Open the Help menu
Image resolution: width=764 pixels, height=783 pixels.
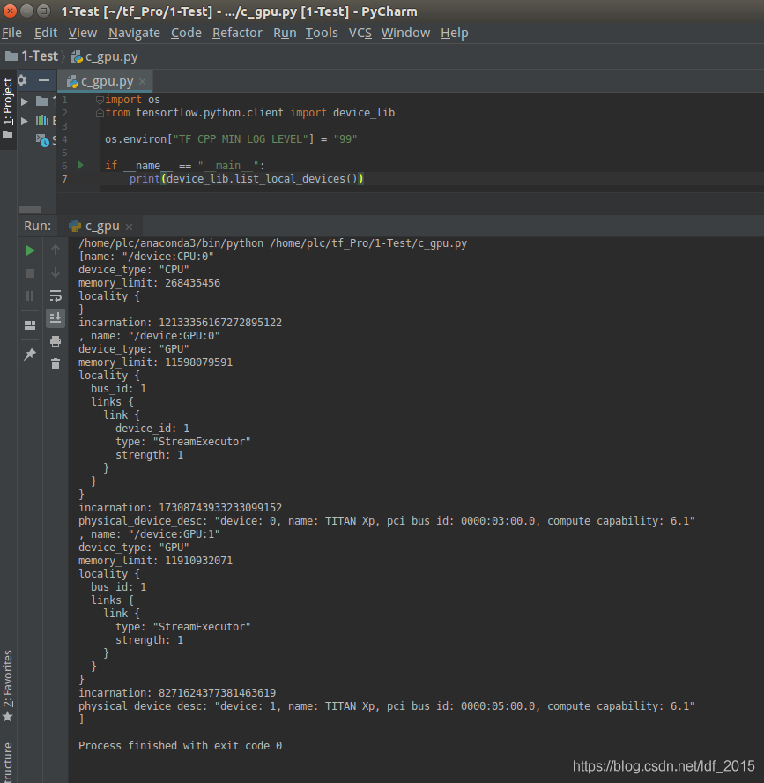[454, 33]
